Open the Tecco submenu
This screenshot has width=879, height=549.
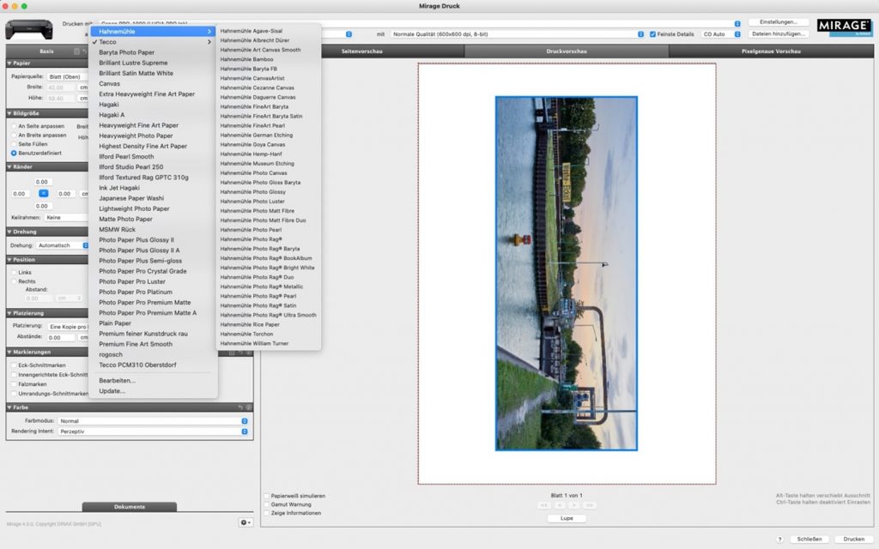click(153, 42)
